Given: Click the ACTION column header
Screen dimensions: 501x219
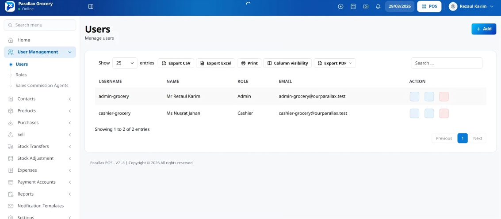Looking at the screenshot, I should (x=417, y=81).
